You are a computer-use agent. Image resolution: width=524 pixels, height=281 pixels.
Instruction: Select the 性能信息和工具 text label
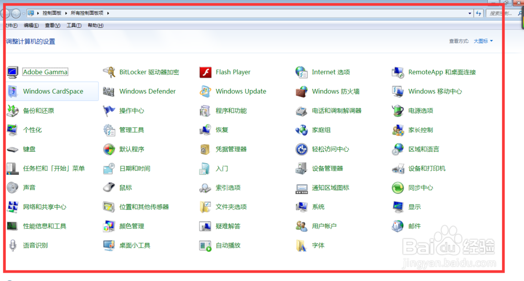pyautogui.click(x=45, y=226)
